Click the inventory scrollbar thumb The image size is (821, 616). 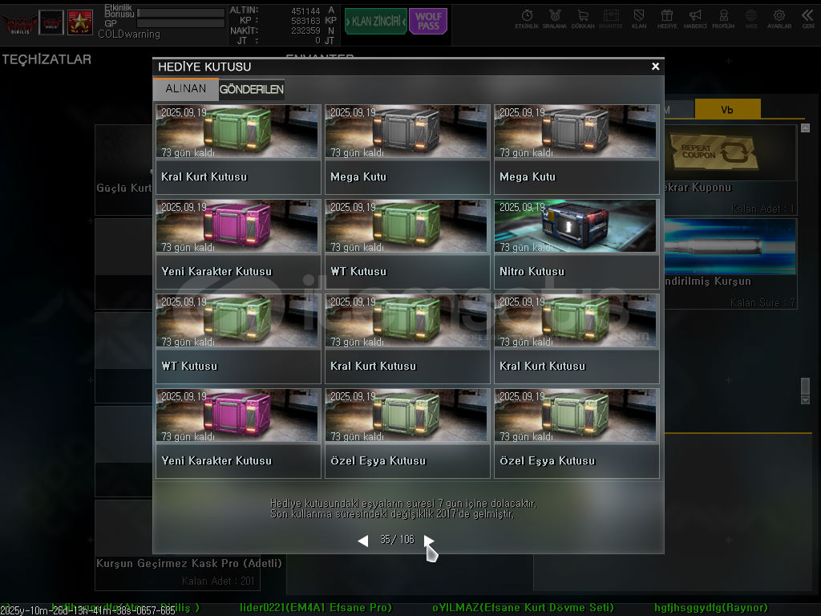[805, 386]
